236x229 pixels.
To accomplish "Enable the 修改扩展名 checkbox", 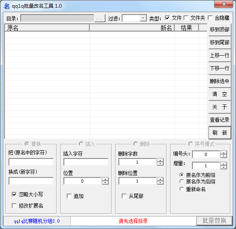I will (x=14, y=206).
